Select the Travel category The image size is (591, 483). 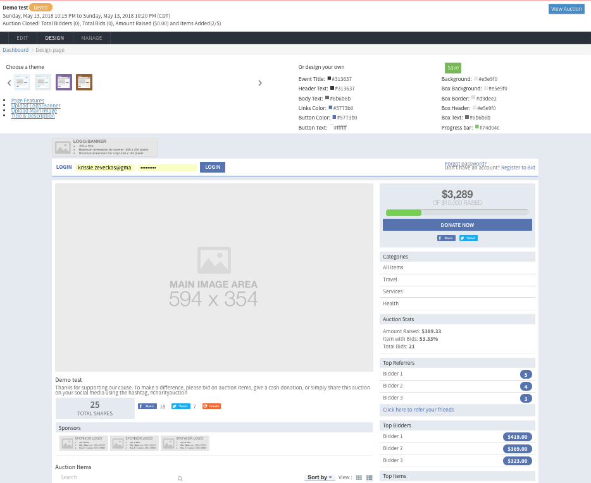point(390,279)
